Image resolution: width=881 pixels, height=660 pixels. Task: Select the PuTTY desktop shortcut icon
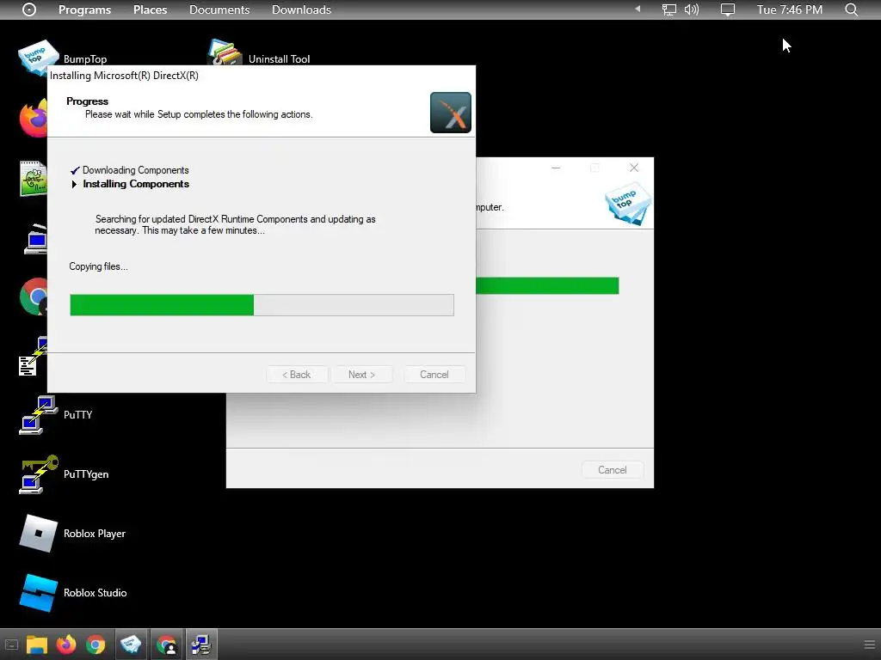point(38,415)
